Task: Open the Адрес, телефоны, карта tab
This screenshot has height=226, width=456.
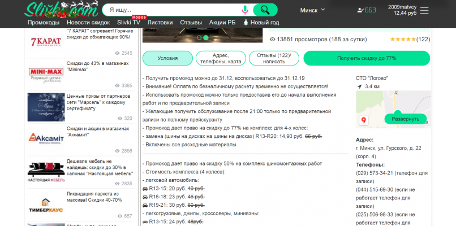Action: 220,58
